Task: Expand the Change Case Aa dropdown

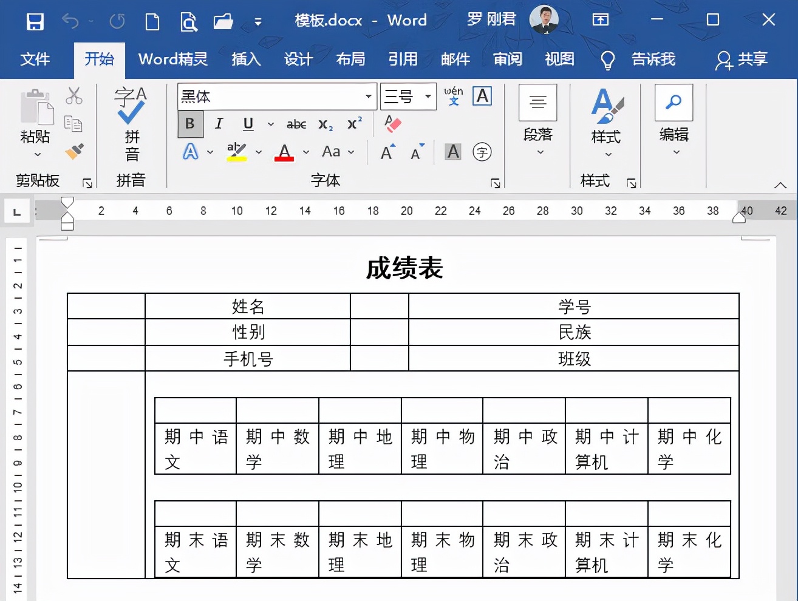Action: 352,152
